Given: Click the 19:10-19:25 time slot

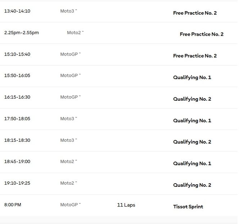Looking at the screenshot, I should click(17, 183).
